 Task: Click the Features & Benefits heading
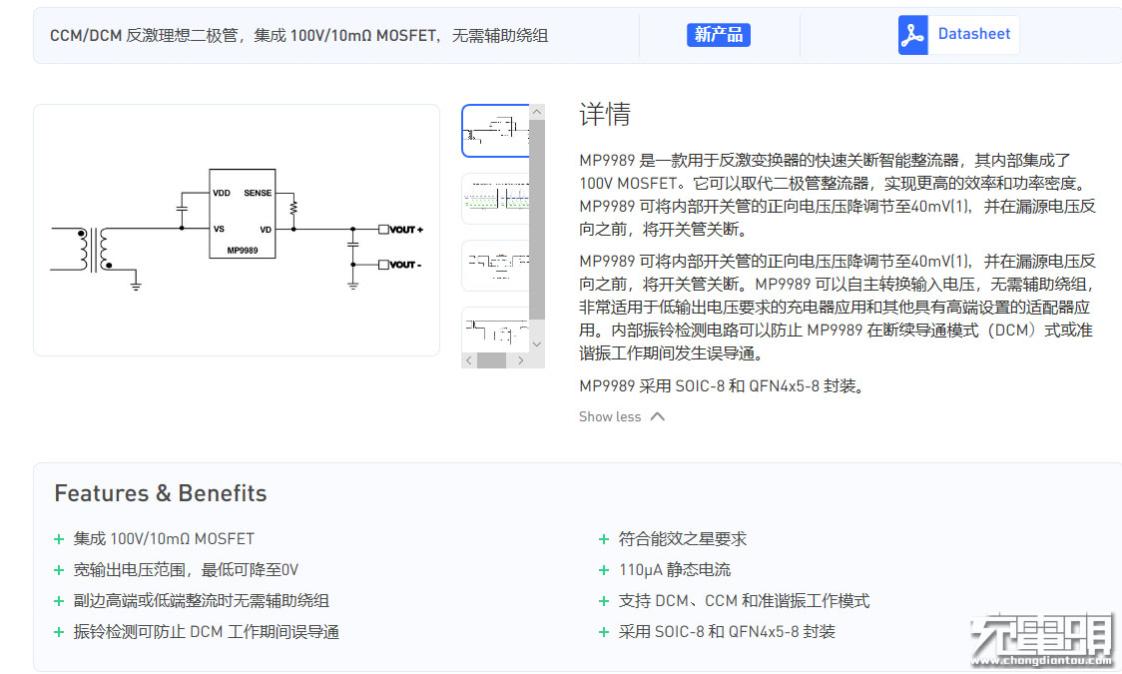tap(161, 493)
